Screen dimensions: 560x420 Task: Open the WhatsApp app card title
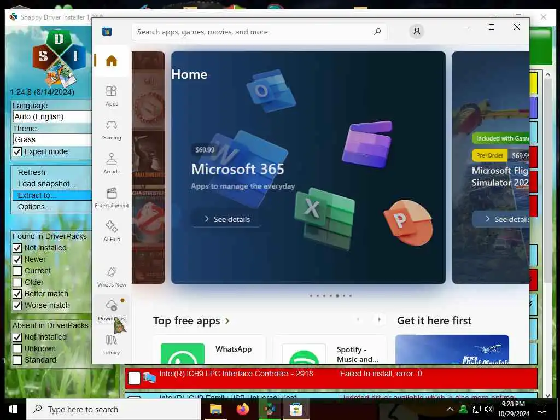click(234, 349)
